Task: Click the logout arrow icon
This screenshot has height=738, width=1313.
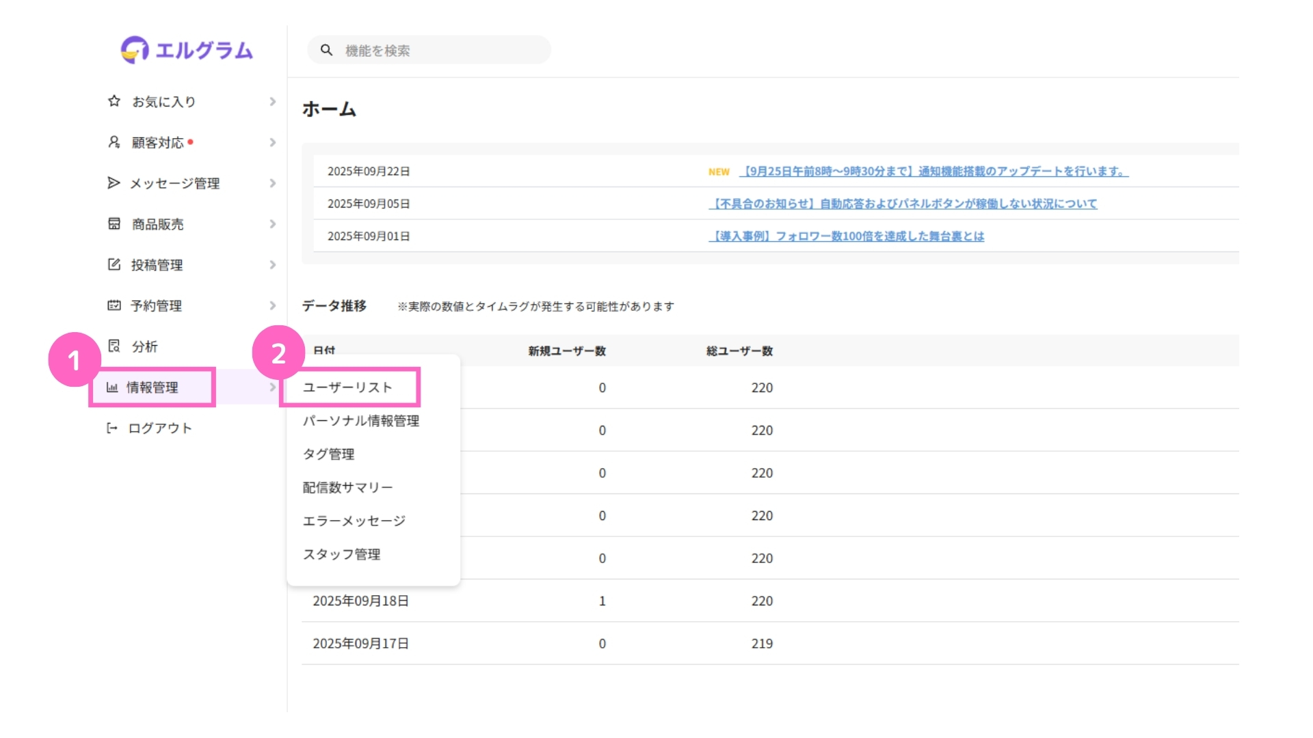Action: tap(112, 428)
